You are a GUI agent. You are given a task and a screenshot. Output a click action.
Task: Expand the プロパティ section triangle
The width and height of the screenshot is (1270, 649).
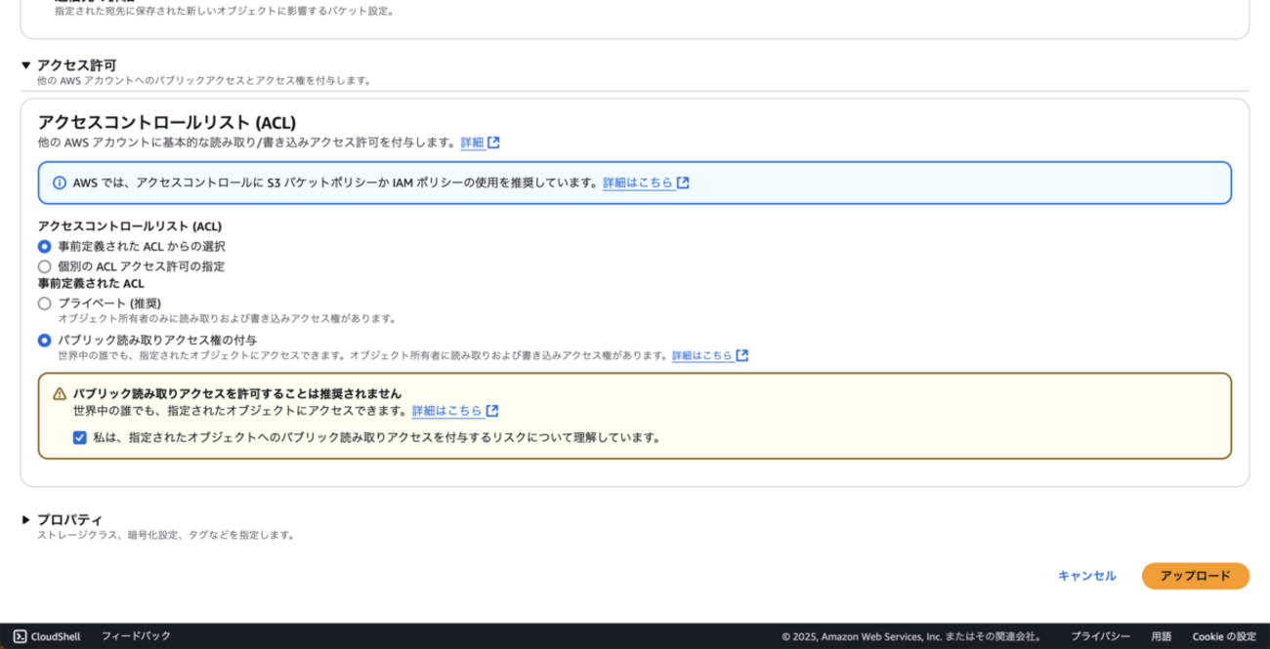[26, 519]
